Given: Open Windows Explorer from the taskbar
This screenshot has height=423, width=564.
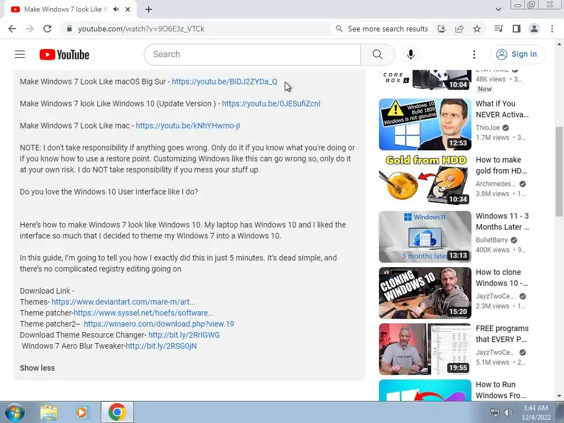Looking at the screenshot, I should [x=49, y=412].
